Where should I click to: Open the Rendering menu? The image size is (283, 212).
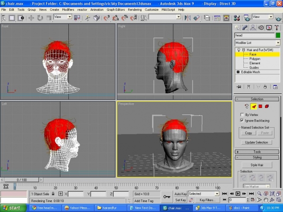point(134,10)
